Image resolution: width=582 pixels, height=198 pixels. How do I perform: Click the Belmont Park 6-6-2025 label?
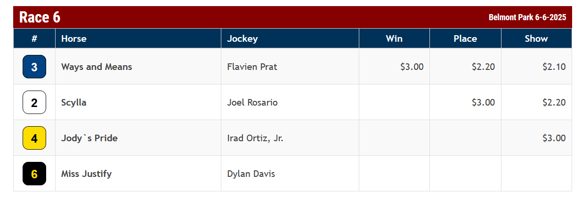point(527,17)
